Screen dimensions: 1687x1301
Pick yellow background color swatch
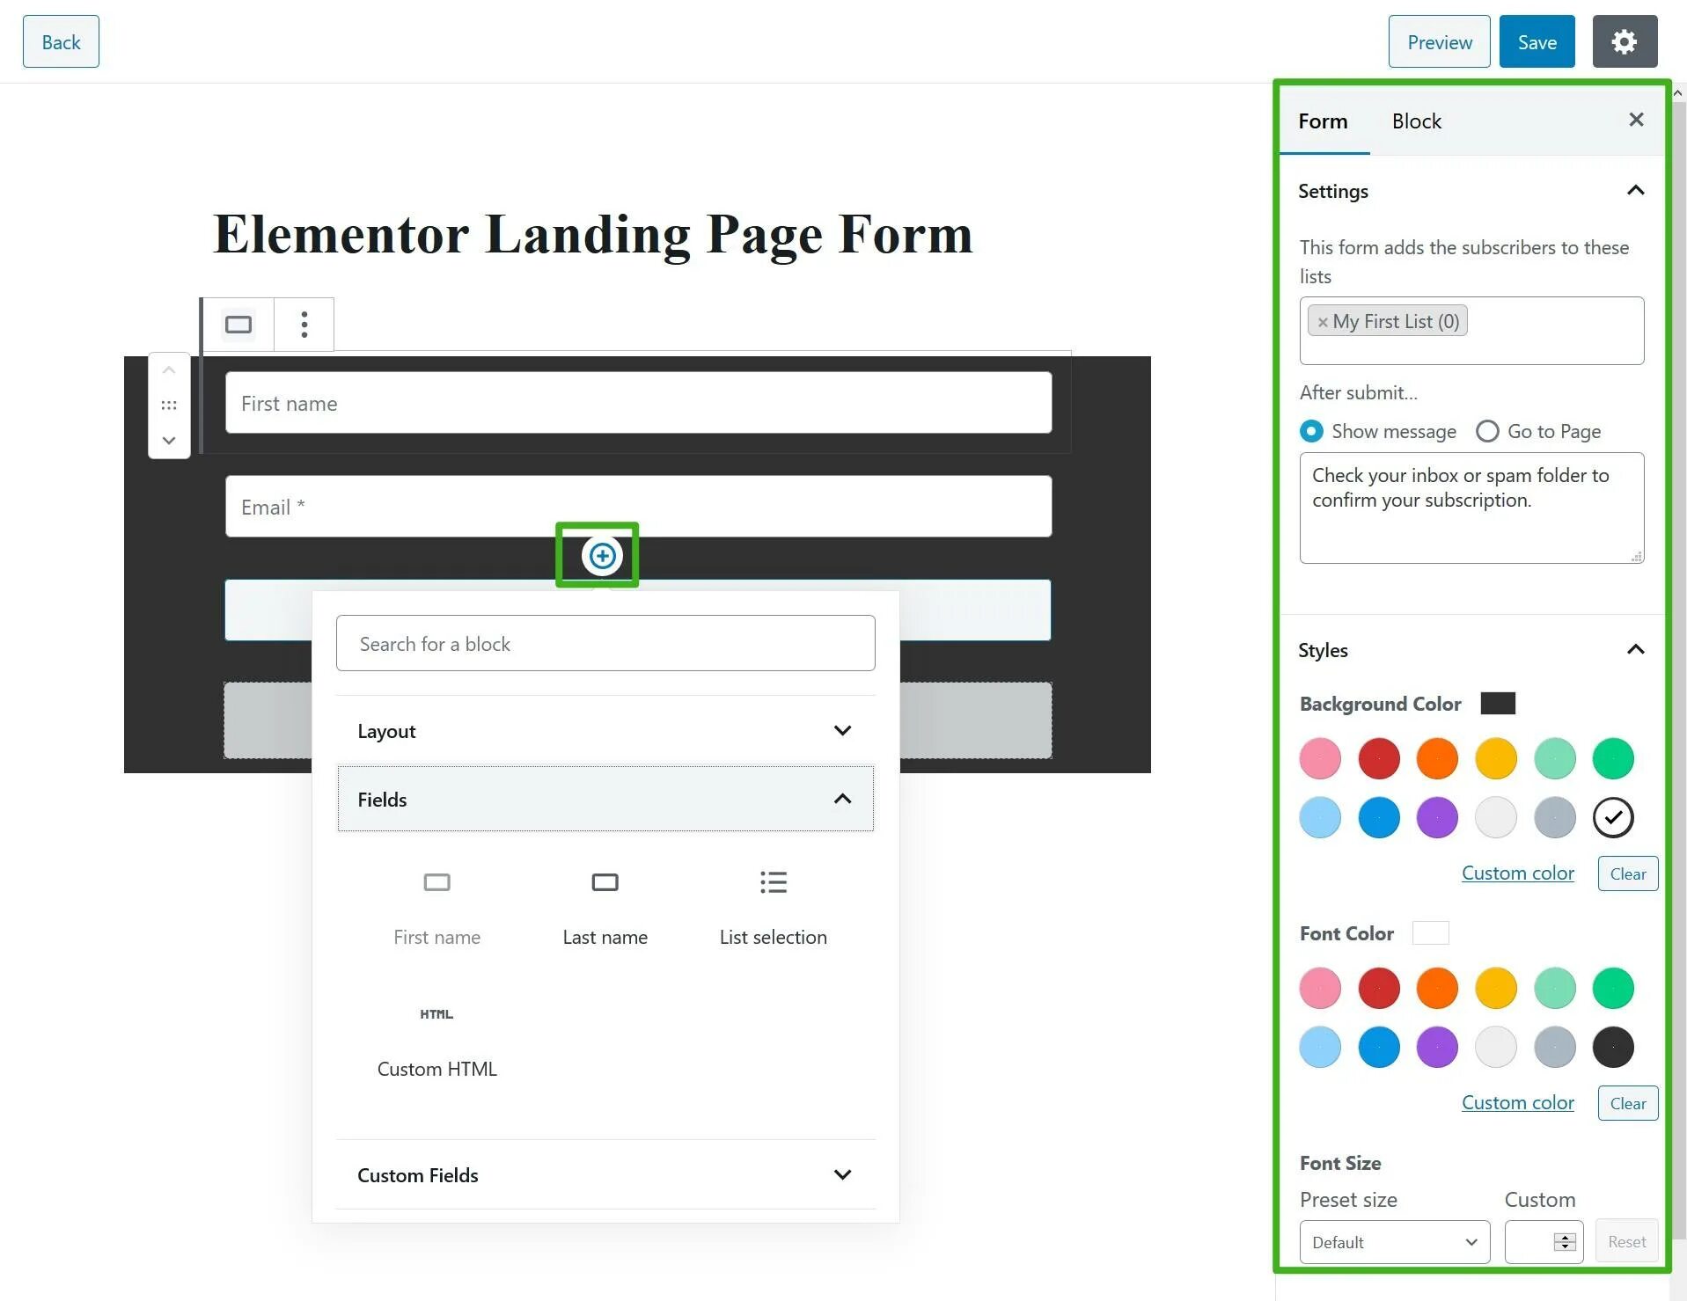[1496, 758]
